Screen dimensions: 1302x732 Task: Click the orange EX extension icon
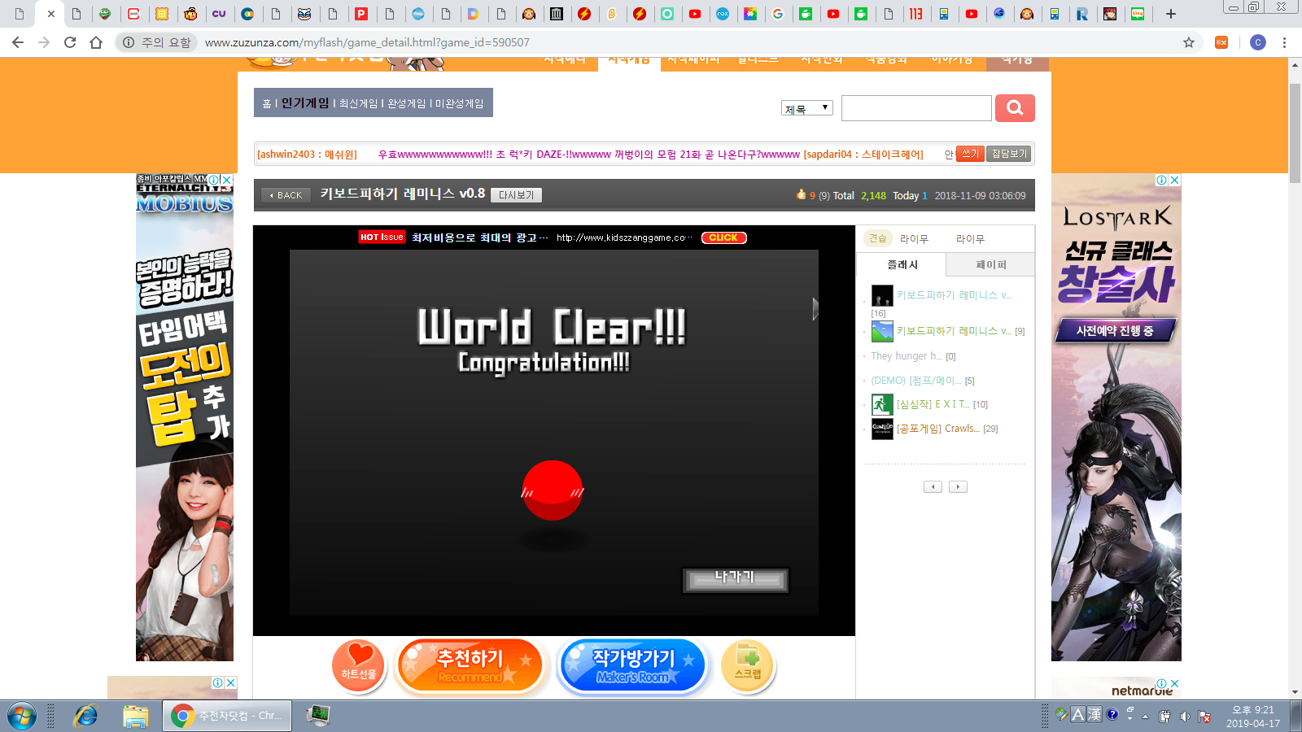1221,42
